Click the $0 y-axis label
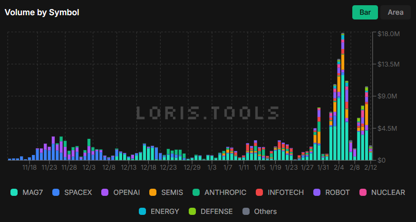Screen dimensions: 416x222 pyautogui.click(x=381, y=160)
